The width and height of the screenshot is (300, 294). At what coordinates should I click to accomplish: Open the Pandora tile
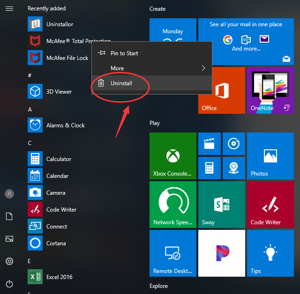tap(222, 253)
